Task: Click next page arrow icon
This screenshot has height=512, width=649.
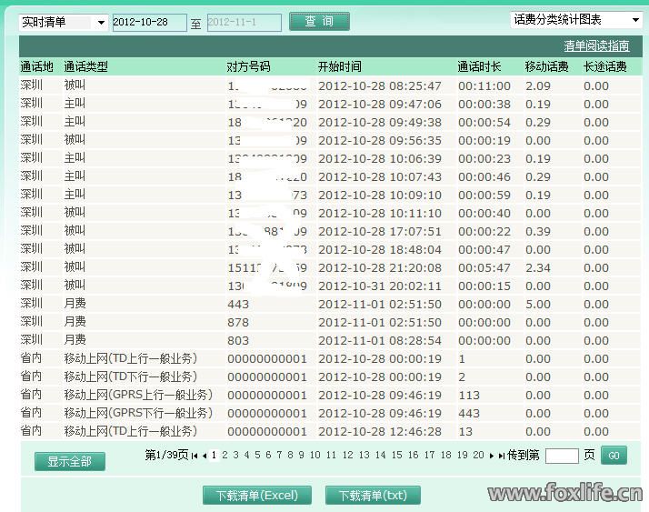Action: point(492,456)
